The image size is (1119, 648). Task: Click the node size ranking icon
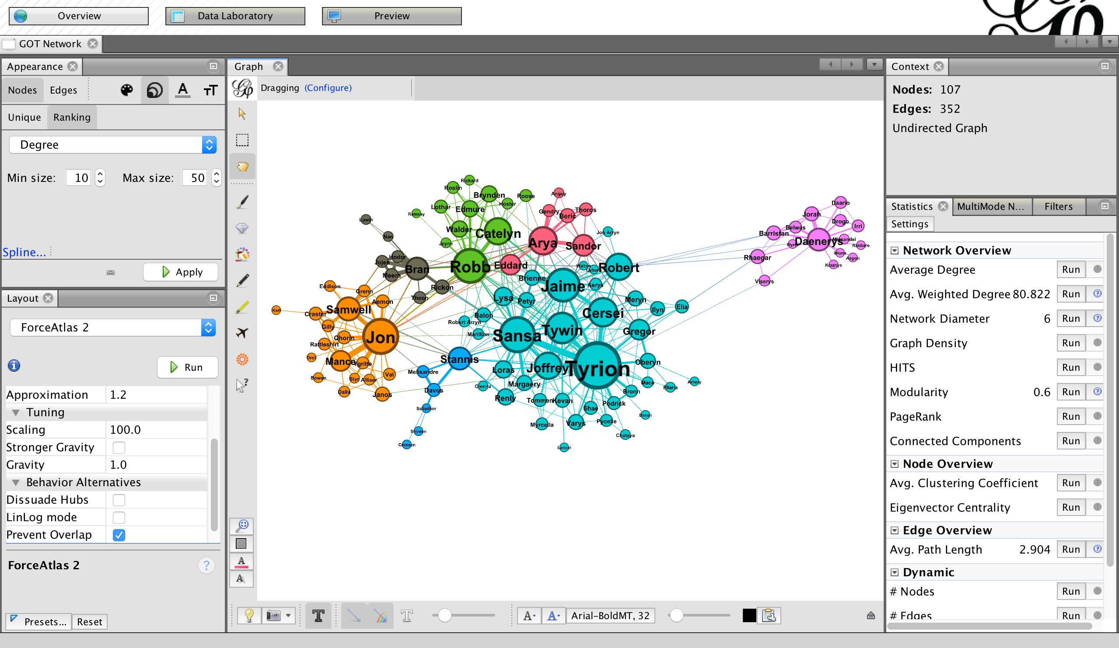[154, 91]
